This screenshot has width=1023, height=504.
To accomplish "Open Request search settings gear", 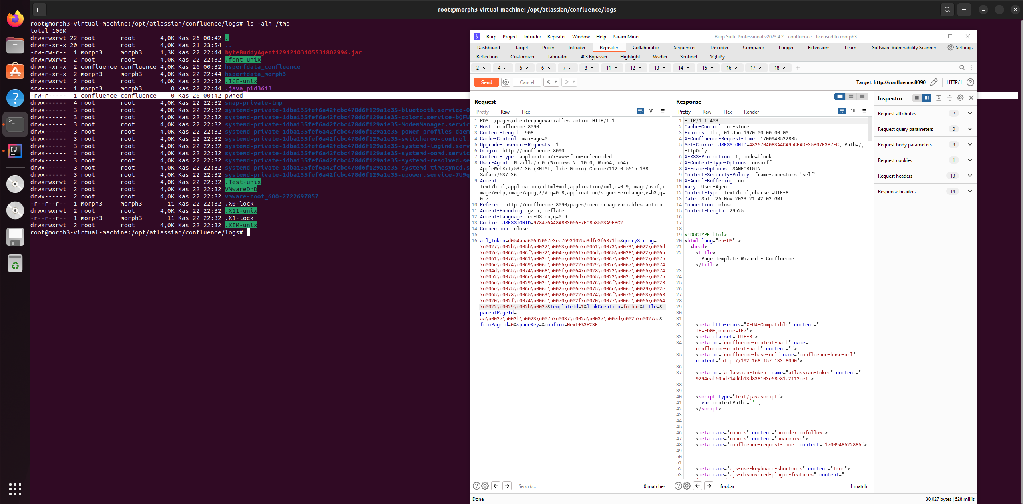I will (485, 486).
